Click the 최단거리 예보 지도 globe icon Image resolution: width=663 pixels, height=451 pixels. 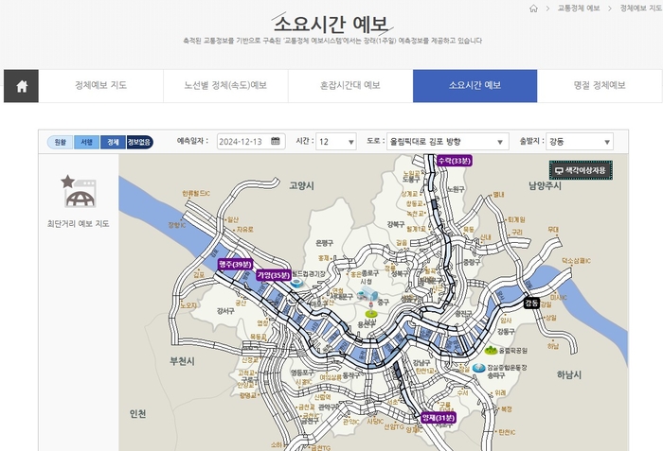click(79, 191)
